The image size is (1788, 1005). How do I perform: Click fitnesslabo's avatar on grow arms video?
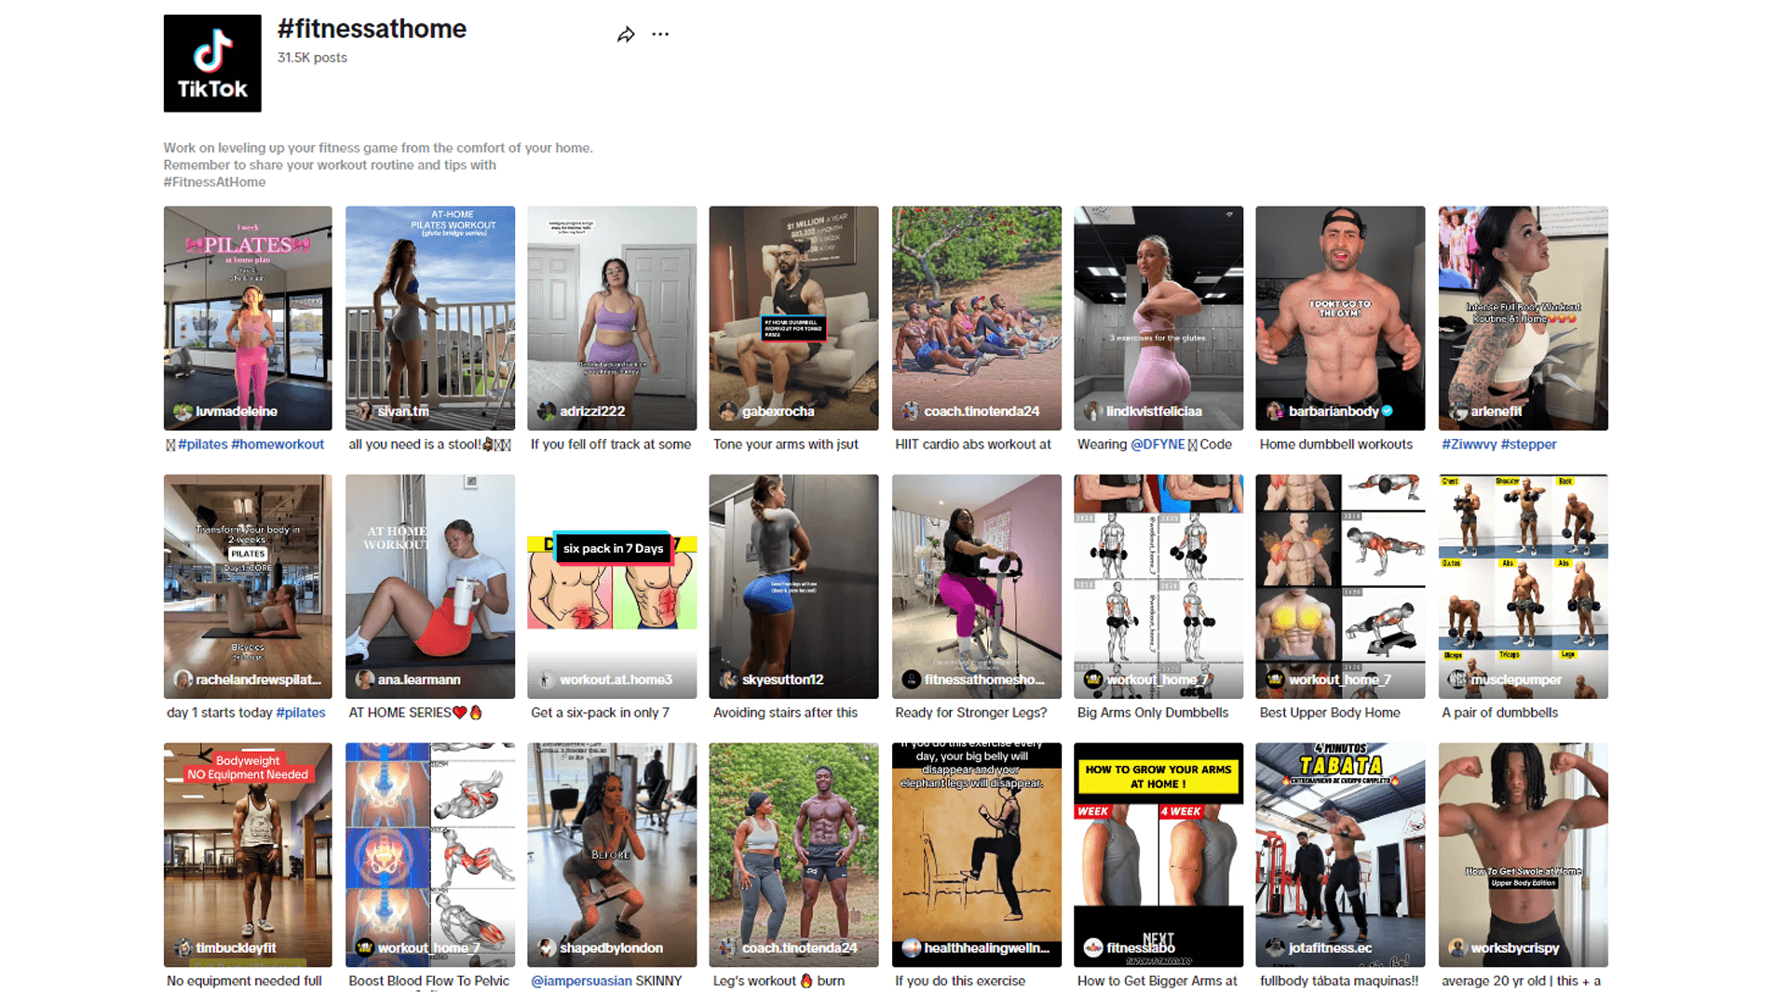click(1093, 947)
